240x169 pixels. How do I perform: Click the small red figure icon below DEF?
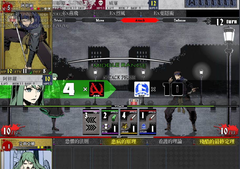pyautogui.click(x=134, y=102)
